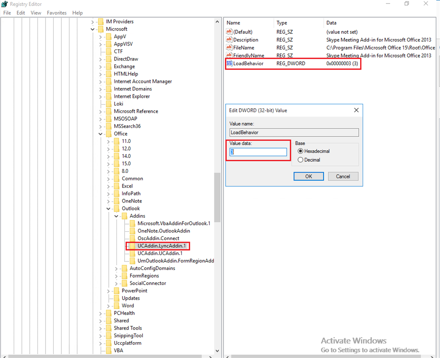This screenshot has height=358, width=440.
Task: Select the InfoPath key
Action: tap(131, 194)
